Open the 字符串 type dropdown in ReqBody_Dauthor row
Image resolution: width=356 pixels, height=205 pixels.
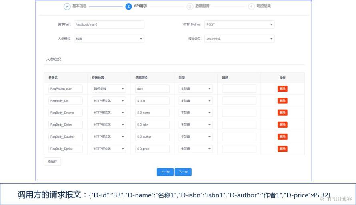(x=196, y=137)
